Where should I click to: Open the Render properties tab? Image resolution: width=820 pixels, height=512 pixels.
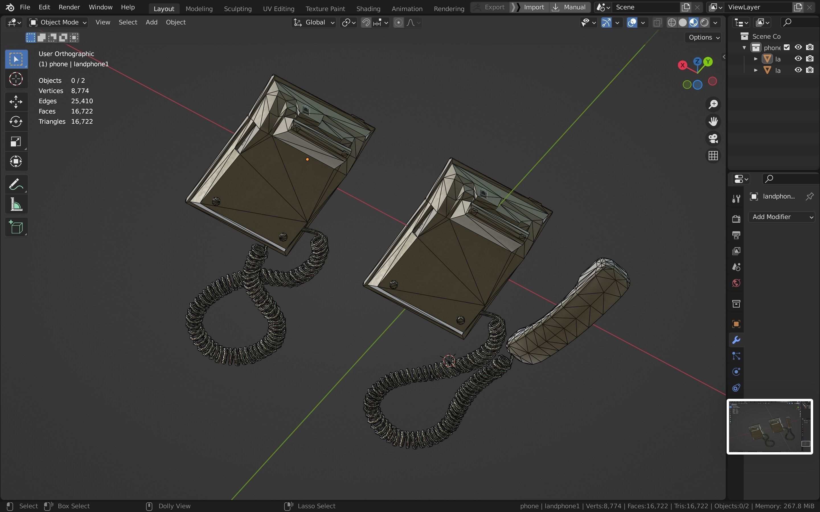(x=736, y=219)
